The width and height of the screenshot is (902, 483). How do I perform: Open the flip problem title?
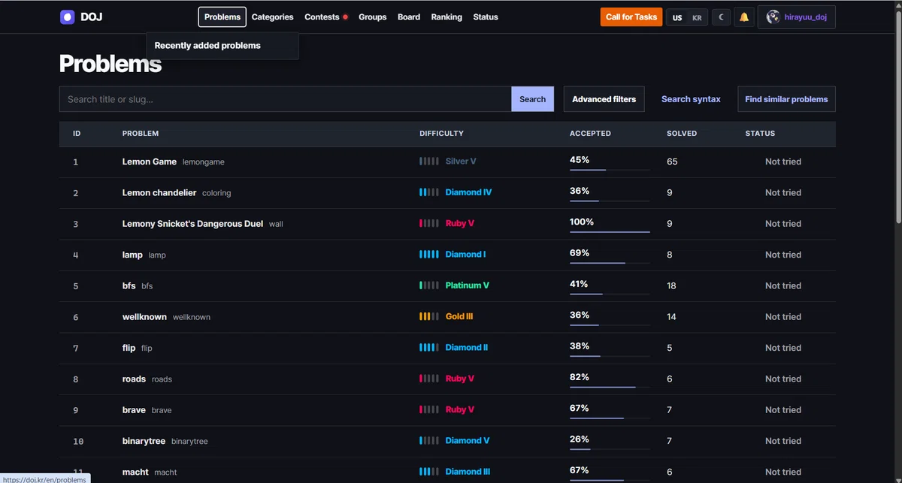[x=129, y=348]
